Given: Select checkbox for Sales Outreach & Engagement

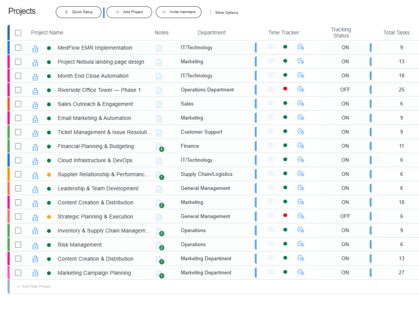Looking at the screenshot, I should pyautogui.click(x=18, y=104).
